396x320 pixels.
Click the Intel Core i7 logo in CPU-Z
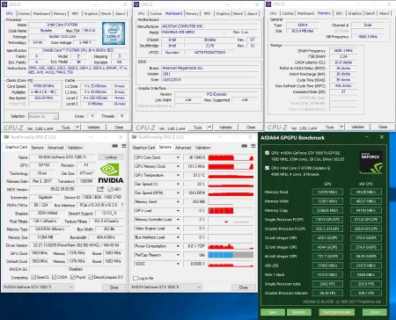(114, 33)
